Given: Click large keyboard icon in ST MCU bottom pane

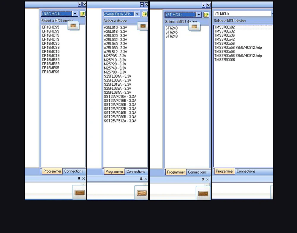Looking at the screenshot, I should click(203, 193).
